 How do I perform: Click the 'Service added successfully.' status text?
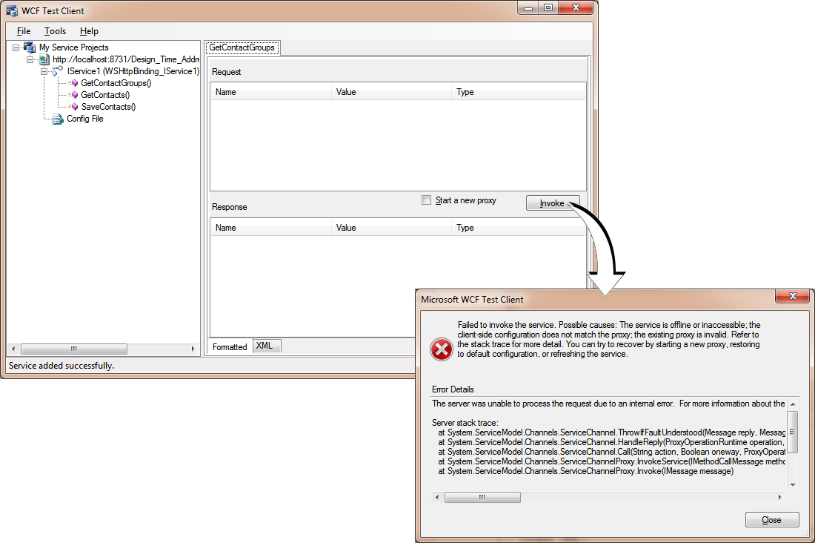click(61, 366)
